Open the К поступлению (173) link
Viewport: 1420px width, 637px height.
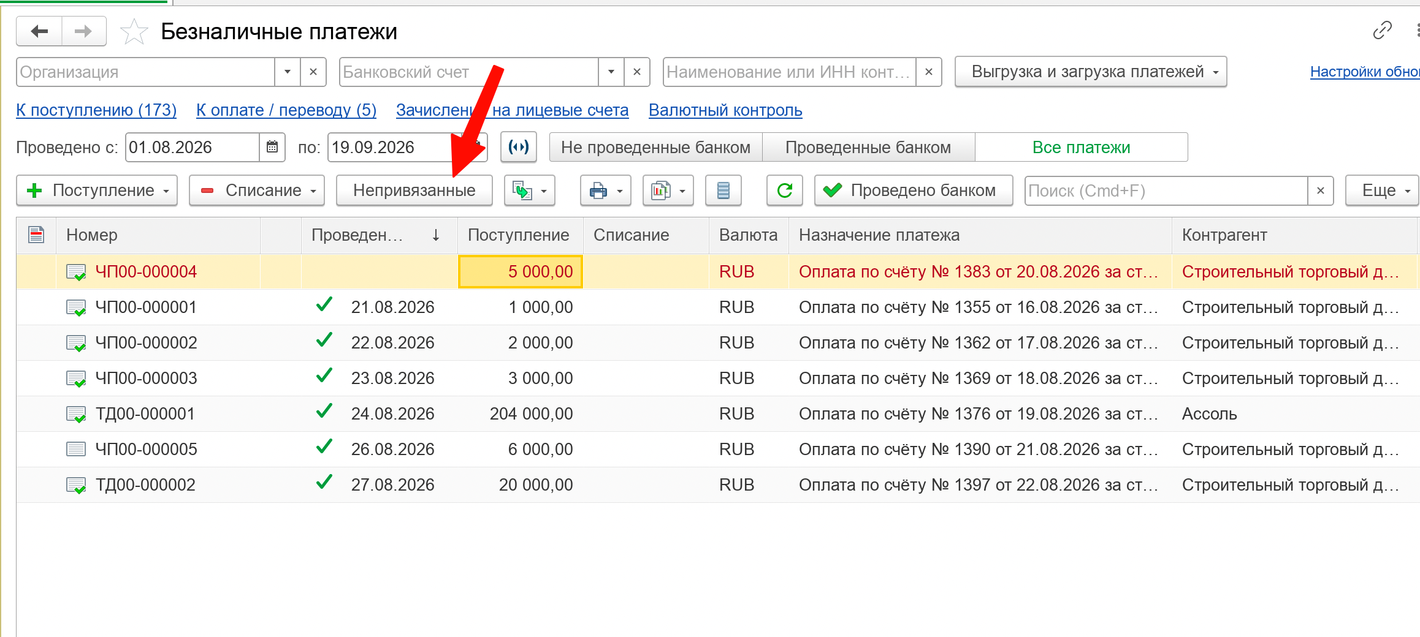[x=96, y=110]
